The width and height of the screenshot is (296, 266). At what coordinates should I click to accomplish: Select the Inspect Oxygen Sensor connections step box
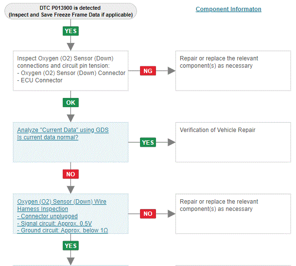(71, 70)
